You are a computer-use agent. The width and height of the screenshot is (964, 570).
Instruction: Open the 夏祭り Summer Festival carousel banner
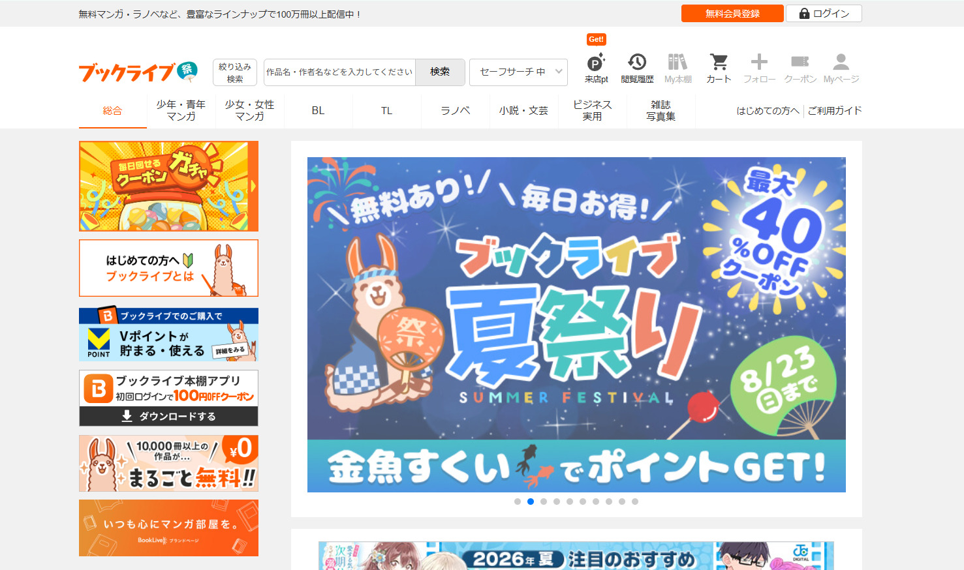576,324
